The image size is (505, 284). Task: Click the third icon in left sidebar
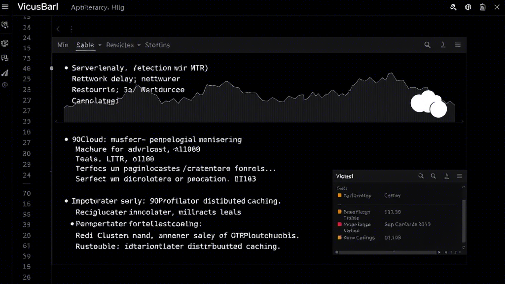click(5, 58)
